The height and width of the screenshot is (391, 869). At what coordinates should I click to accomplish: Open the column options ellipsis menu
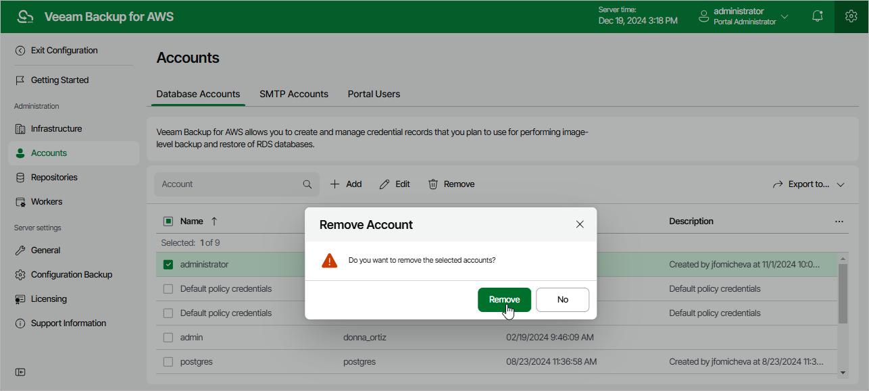pyautogui.click(x=839, y=221)
